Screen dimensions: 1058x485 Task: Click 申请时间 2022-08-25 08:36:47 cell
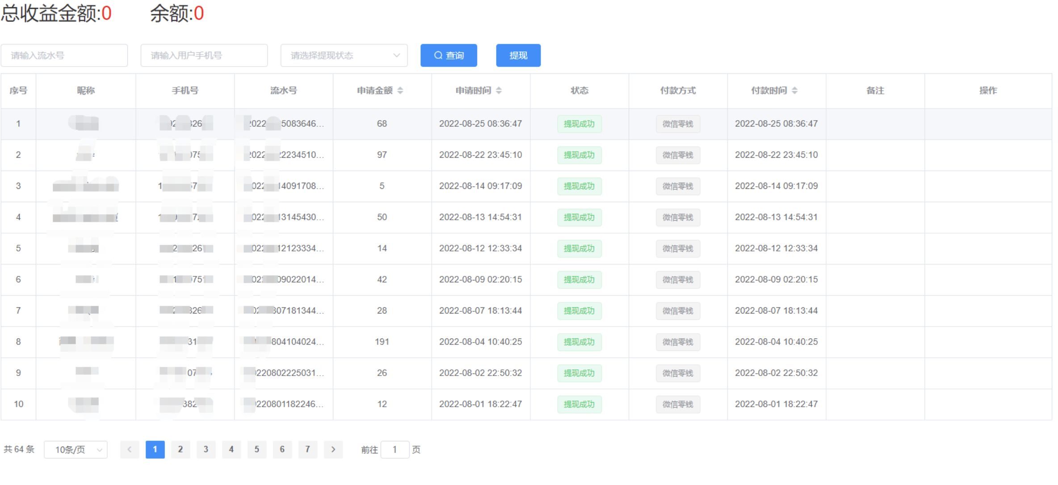coord(480,124)
